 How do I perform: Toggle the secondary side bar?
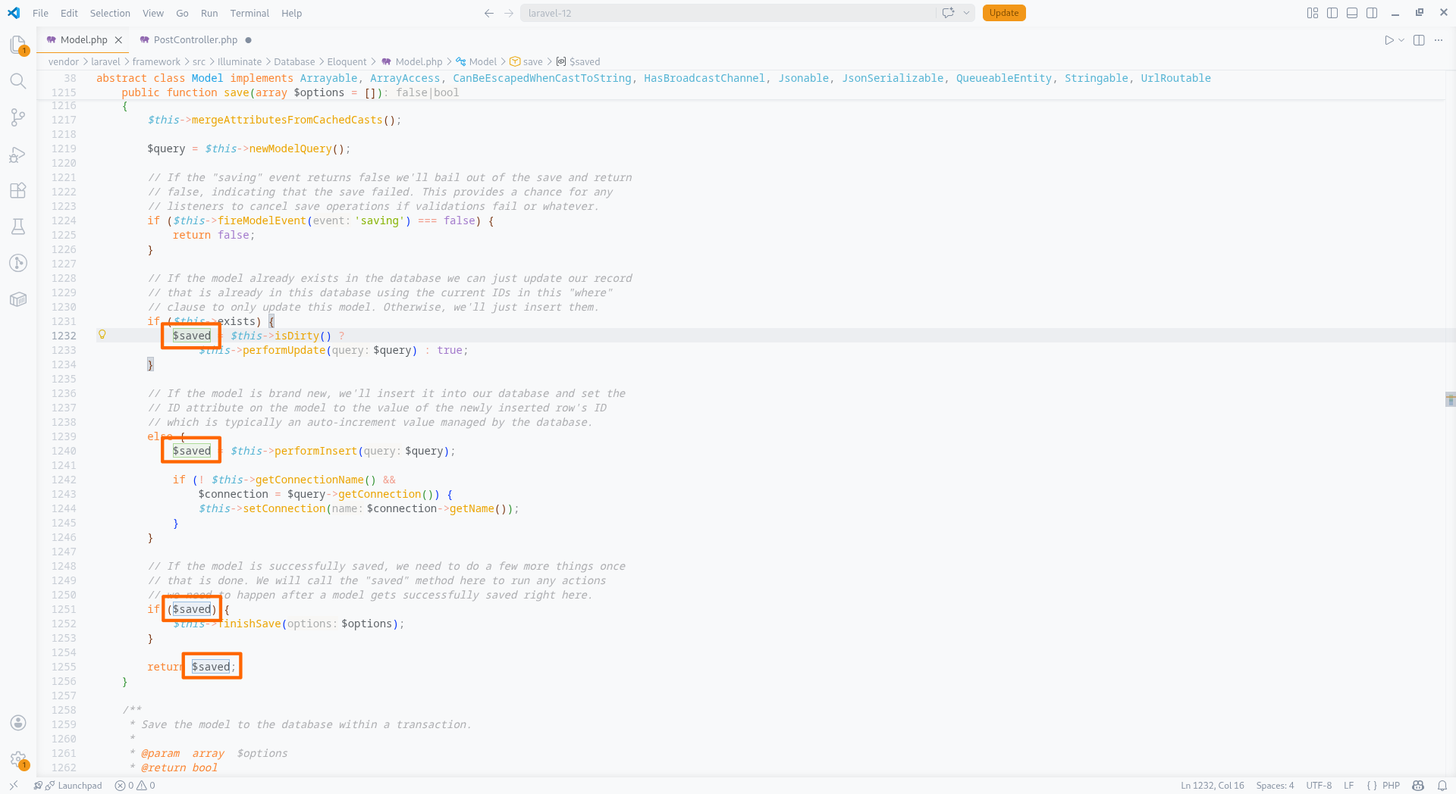coord(1372,13)
